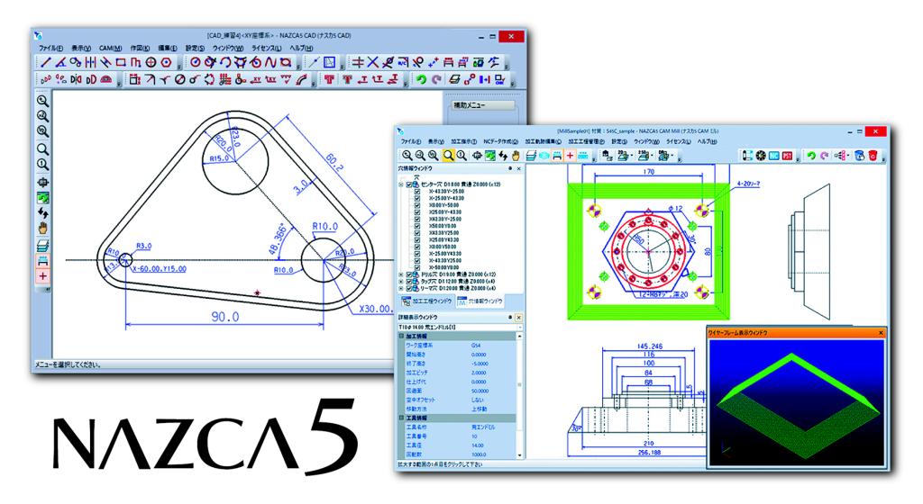The height and width of the screenshot is (504, 923).
Task: Close the 穴情報ウィンドウ panel
Action: [x=518, y=168]
